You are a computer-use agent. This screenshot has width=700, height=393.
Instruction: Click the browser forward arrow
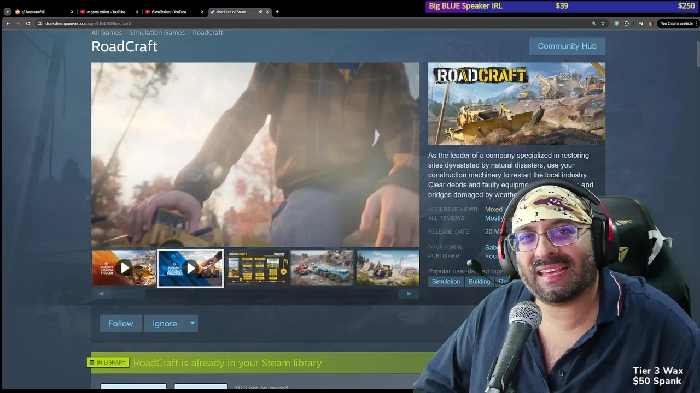point(18,23)
